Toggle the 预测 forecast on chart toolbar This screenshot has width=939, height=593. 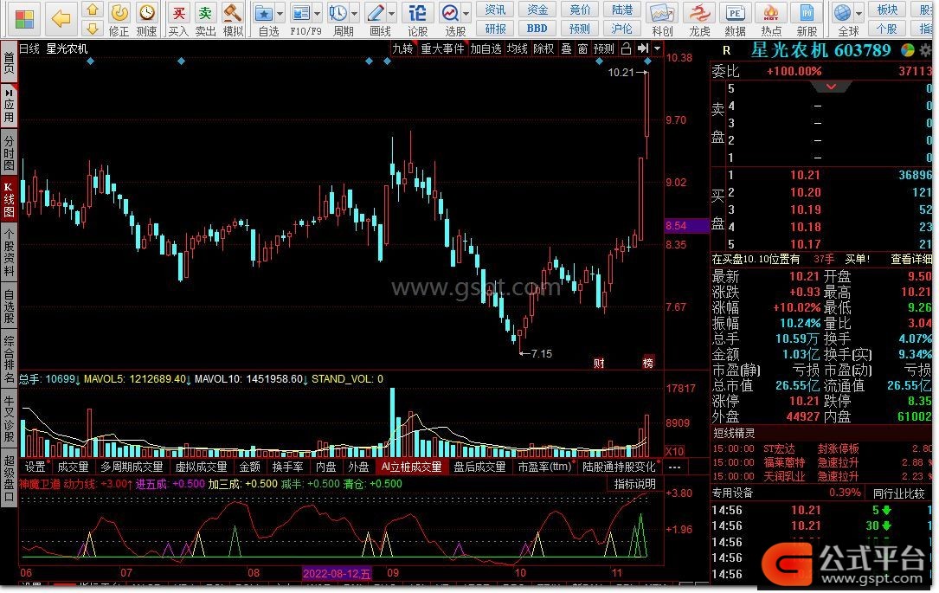[604, 48]
